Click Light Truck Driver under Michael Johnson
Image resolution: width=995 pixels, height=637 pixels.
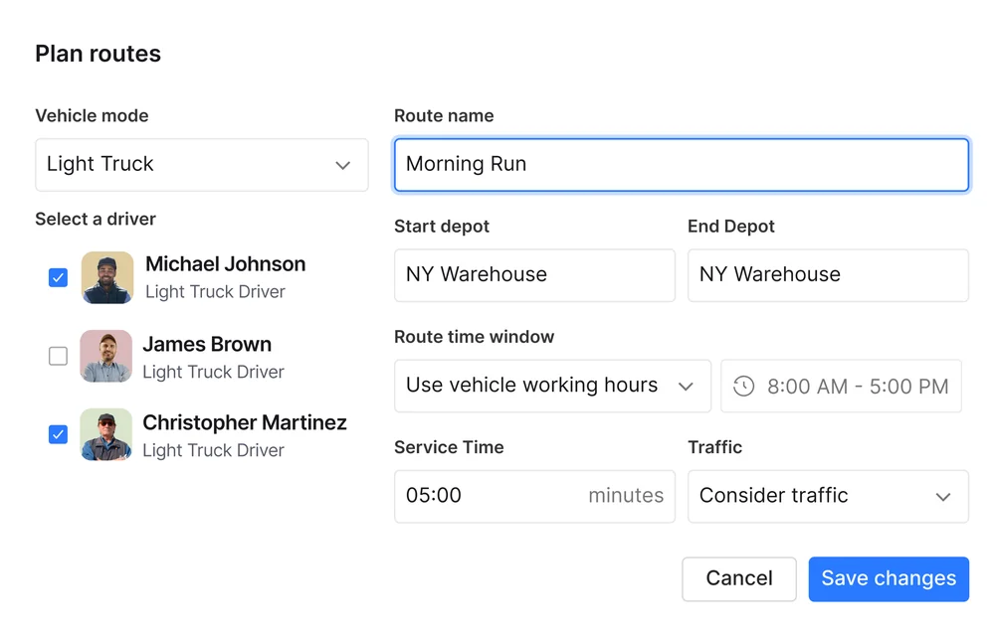click(x=215, y=291)
